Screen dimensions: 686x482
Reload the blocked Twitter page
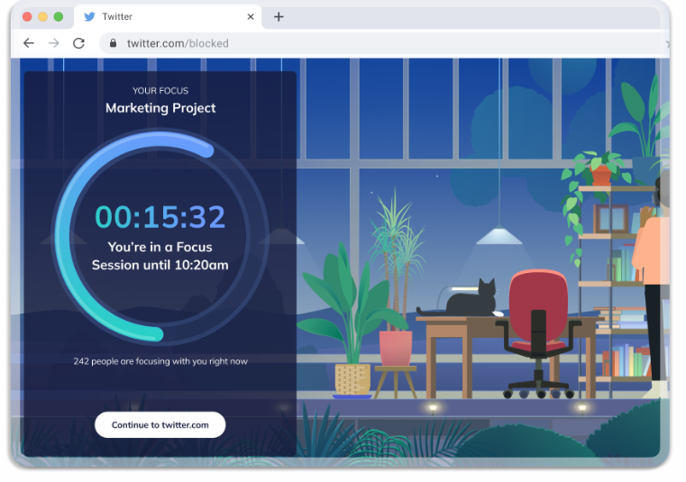79,43
